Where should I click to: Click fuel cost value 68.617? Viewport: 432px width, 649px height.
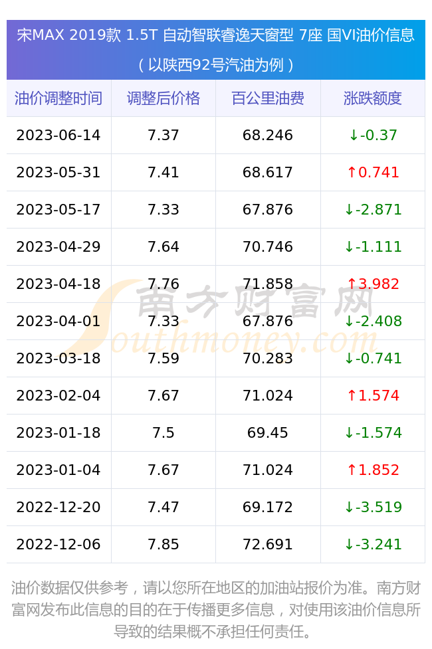(x=268, y=173)
